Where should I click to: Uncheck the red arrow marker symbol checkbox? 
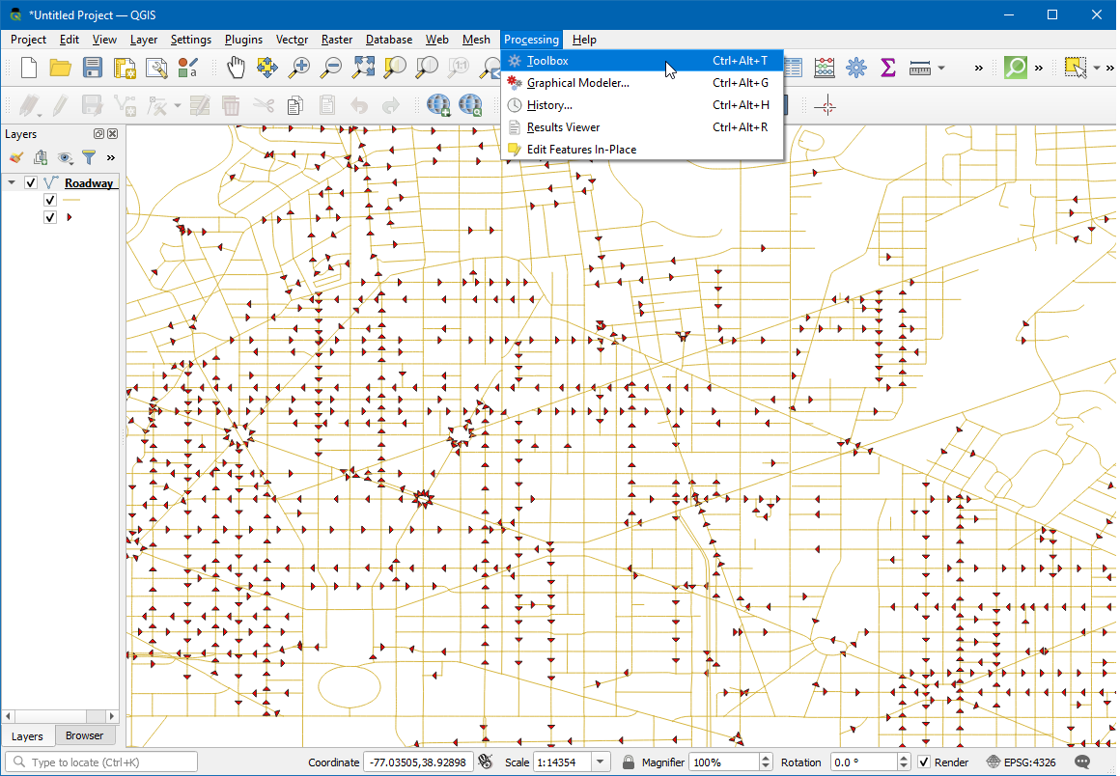point(50,217)
